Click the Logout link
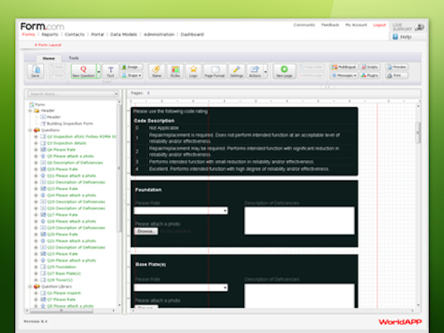 point(380,25)
